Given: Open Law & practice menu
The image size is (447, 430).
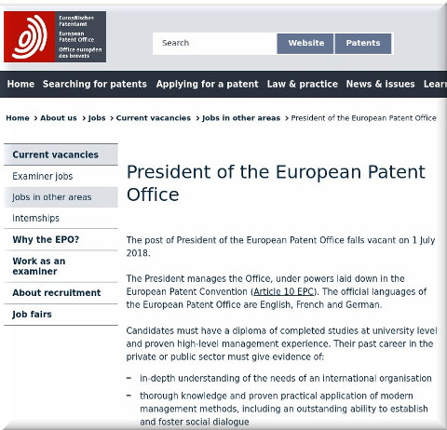Looking at the screenshot, I should tap(303, 84).
